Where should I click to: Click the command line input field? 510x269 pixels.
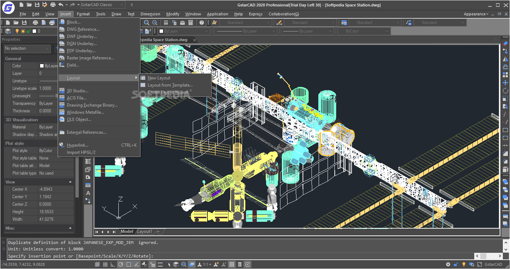[x=240, y=256]
